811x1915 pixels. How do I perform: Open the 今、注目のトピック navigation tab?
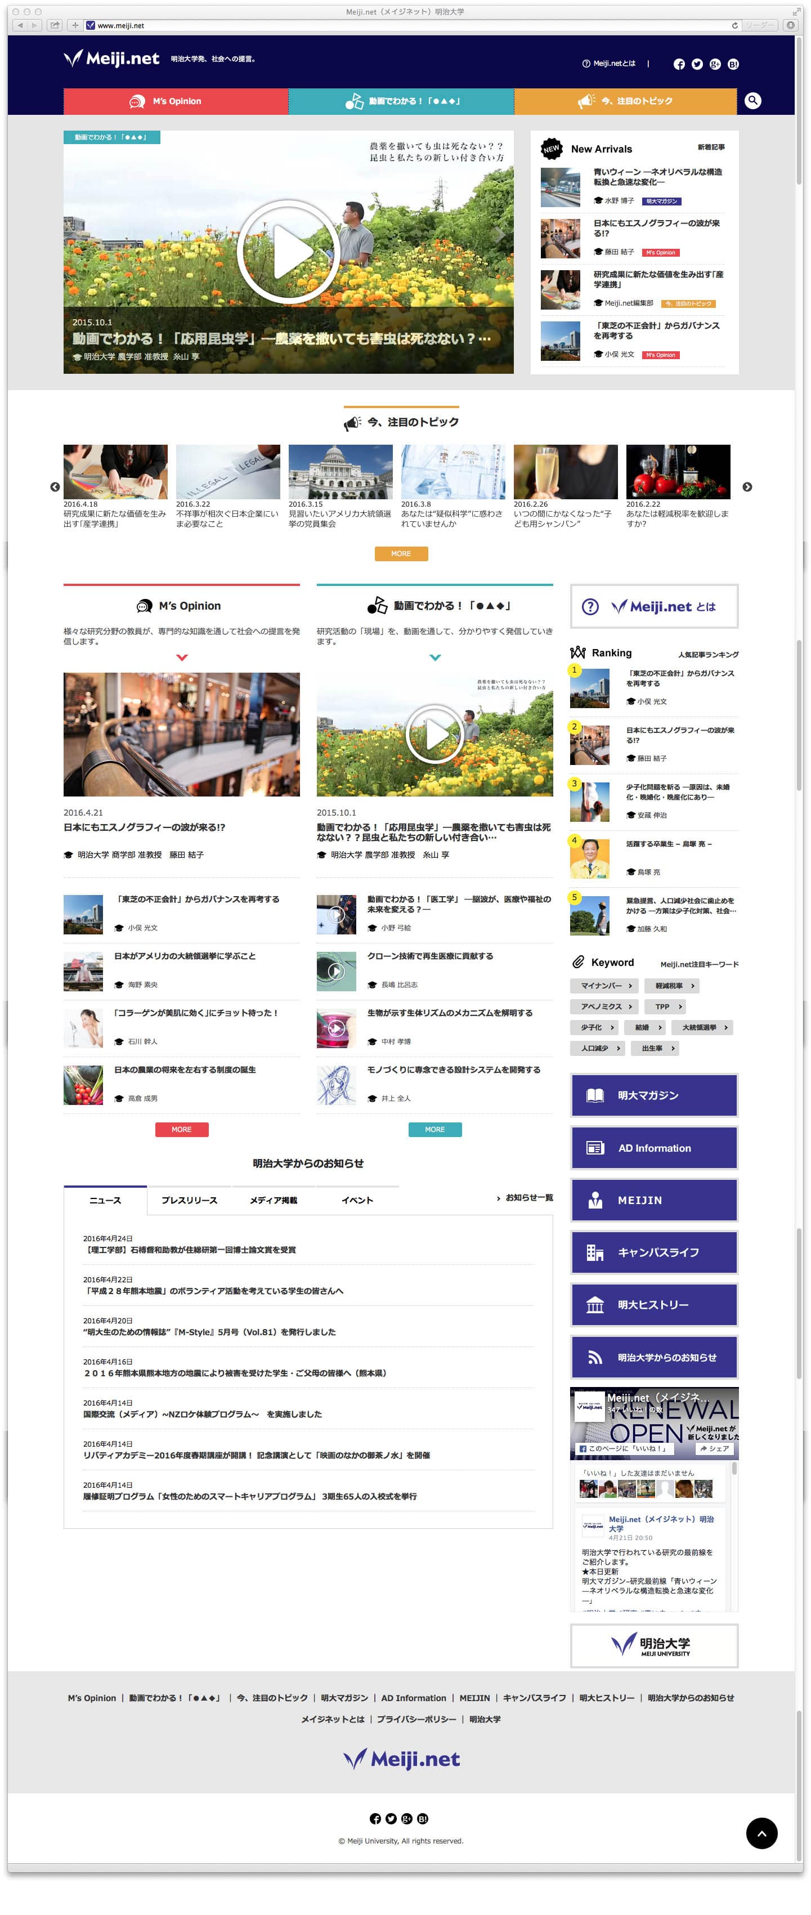tap(625, 101)
